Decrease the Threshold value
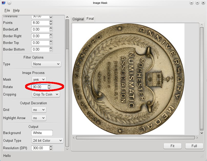Viewport: 207px width, 161px height. tap(51, 17)
